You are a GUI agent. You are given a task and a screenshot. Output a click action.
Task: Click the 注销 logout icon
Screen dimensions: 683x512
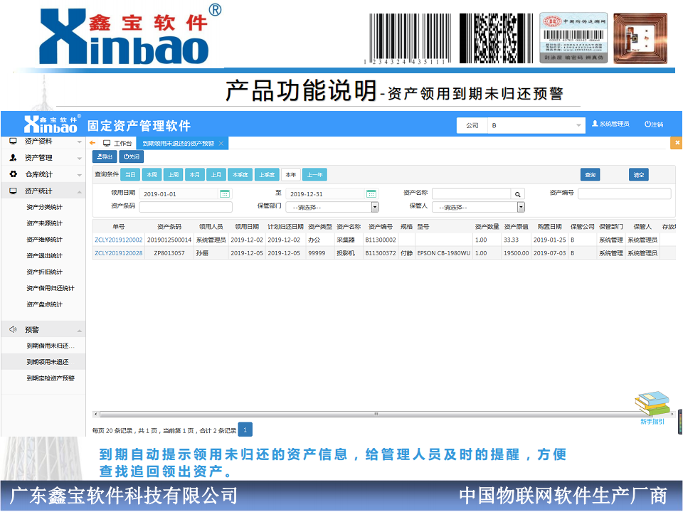click(x=647, y=124)
